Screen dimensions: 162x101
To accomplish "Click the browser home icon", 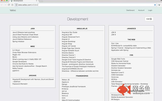I will pyautogui.click(x=12, y=5).
